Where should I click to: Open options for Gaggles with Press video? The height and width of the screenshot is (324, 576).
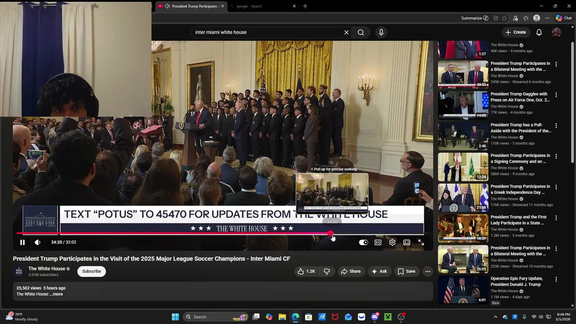tap(556, 95)
